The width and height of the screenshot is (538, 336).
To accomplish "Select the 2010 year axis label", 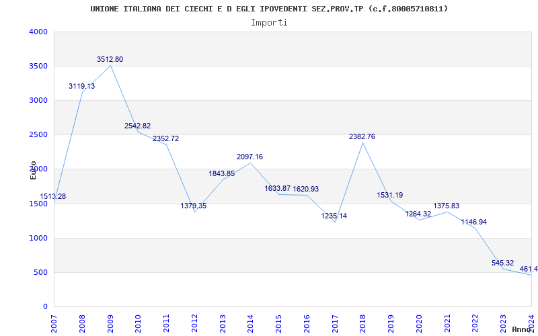I will click(139, 324).
